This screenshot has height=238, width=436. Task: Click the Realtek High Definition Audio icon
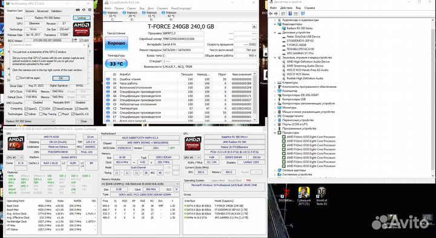(284, 78)
